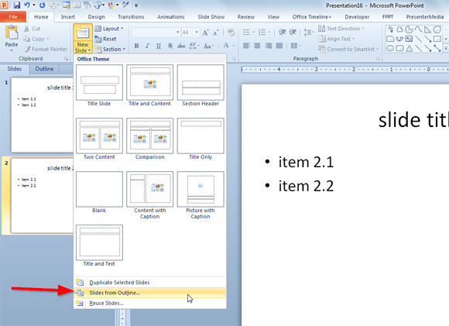Toggle text Shadow formatting
This screenshot has width=449, height=326.
(170, 46)
